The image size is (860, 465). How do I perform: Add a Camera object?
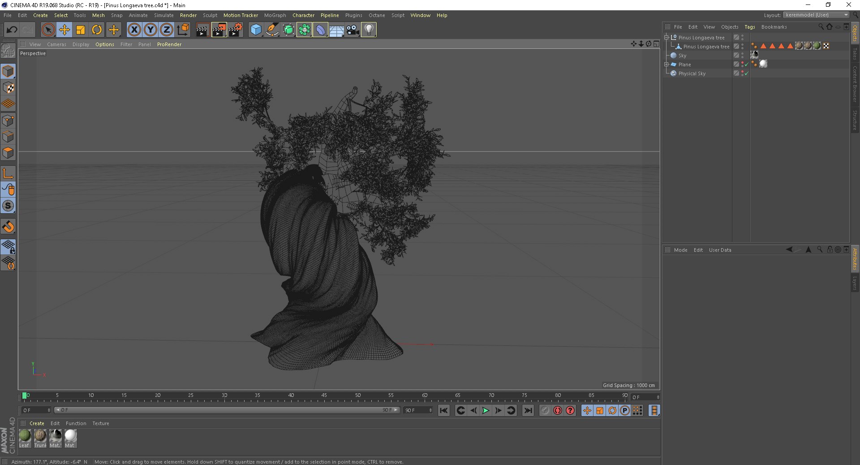pos(353,30)
